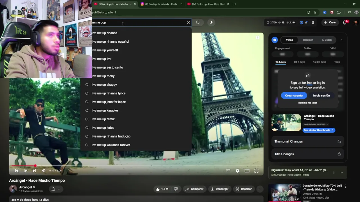Click the Compartir share button

194,189
